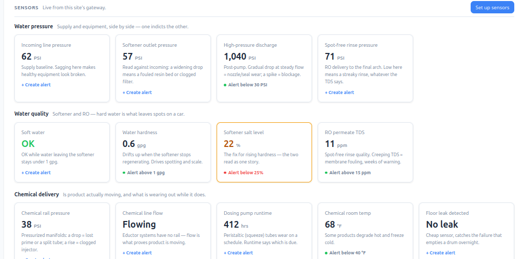523x259 pixels.
Task: Create alert for Soft water sensor
Action: point(36,173)
